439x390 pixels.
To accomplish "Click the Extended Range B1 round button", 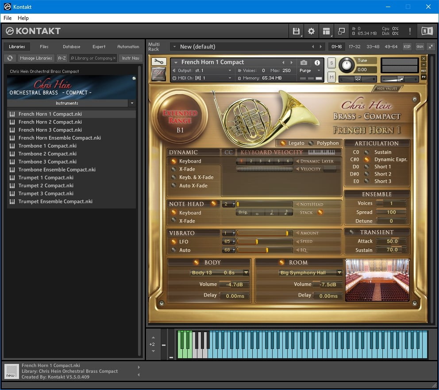I will click(180, 117).
